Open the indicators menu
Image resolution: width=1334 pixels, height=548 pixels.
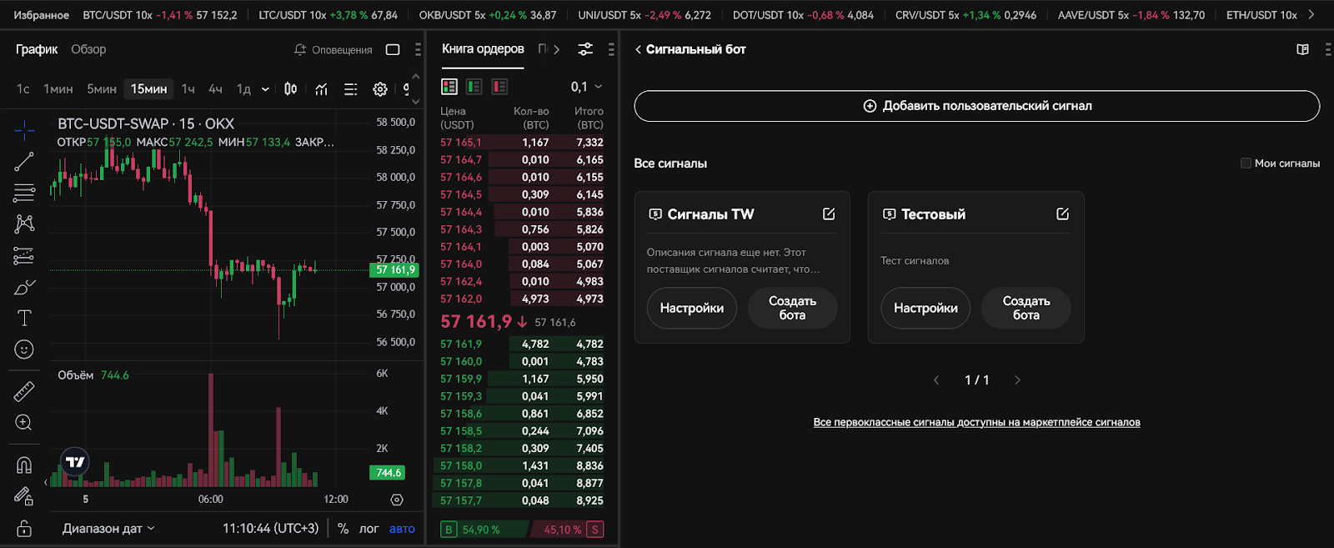[x=321, y=88]
